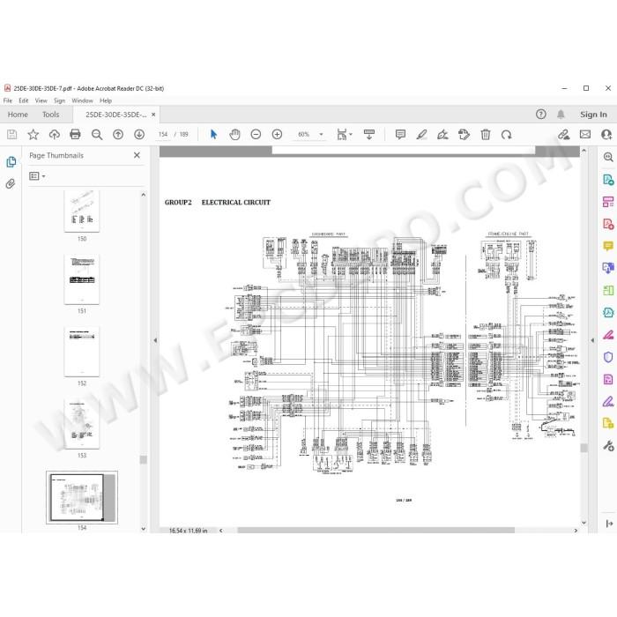Click the thumbnails scroll up arrow
617x617 pixels.
click(143, 195)
